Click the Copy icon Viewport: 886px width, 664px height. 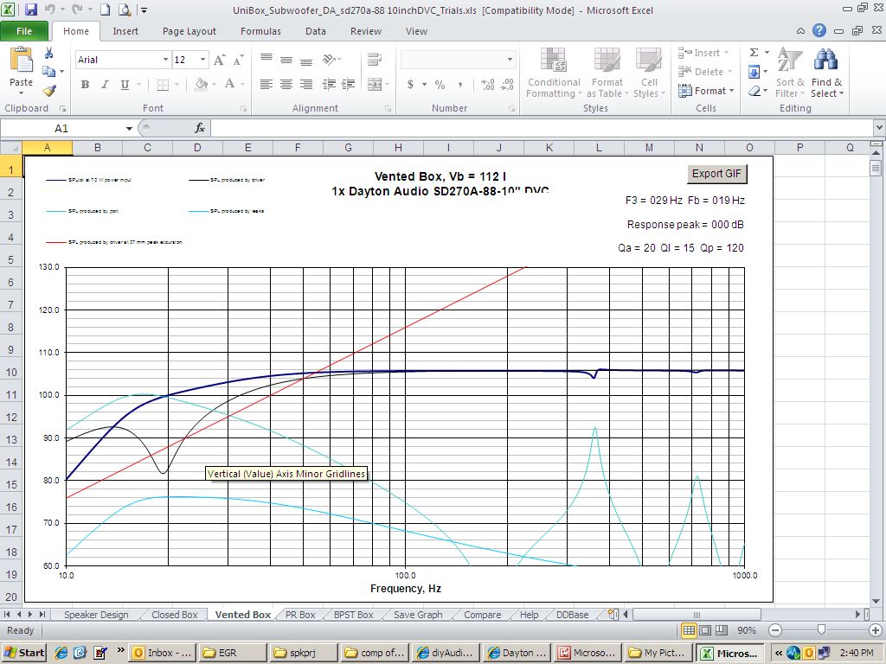point(49,72)
